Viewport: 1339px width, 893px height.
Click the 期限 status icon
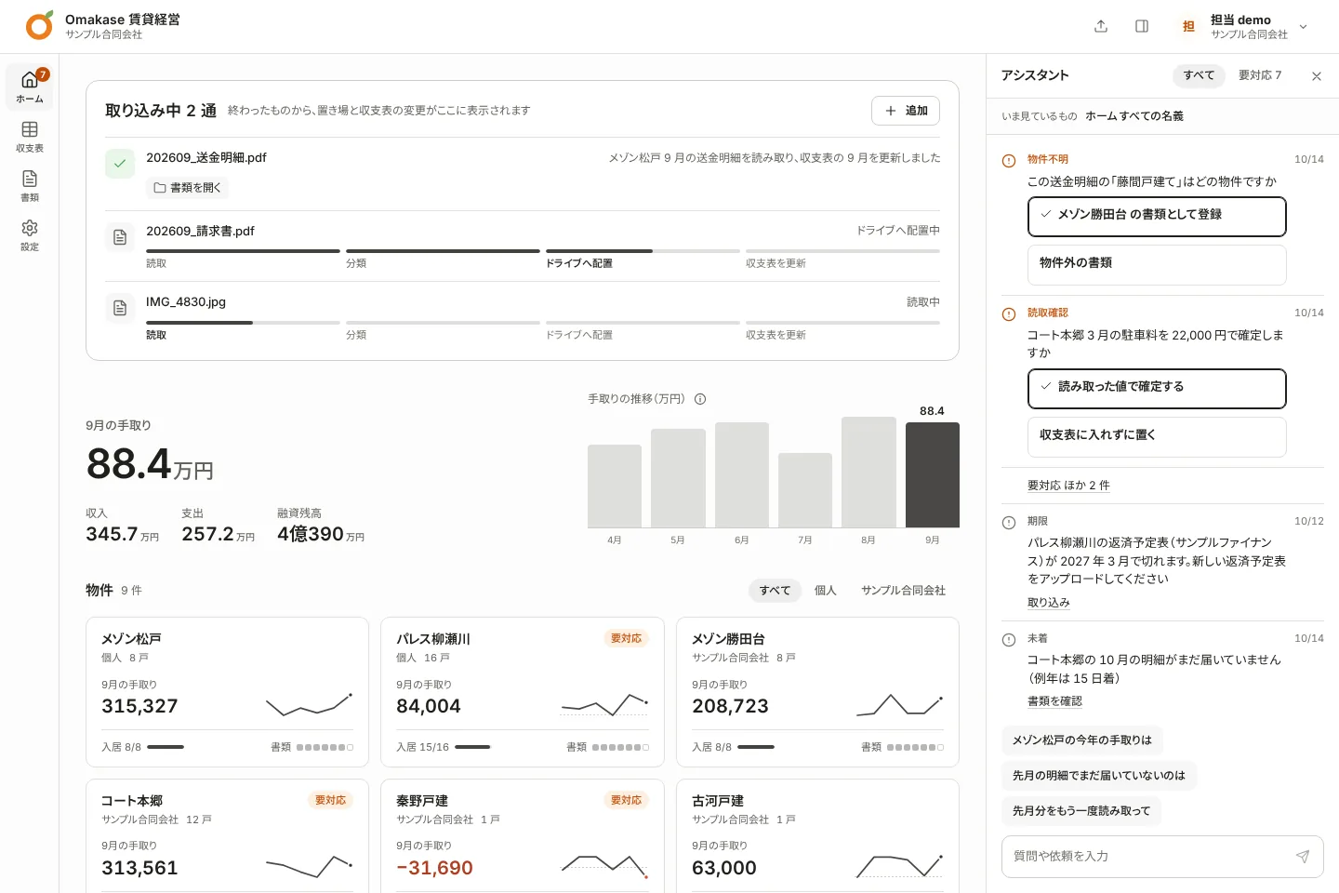(1009, 523)
